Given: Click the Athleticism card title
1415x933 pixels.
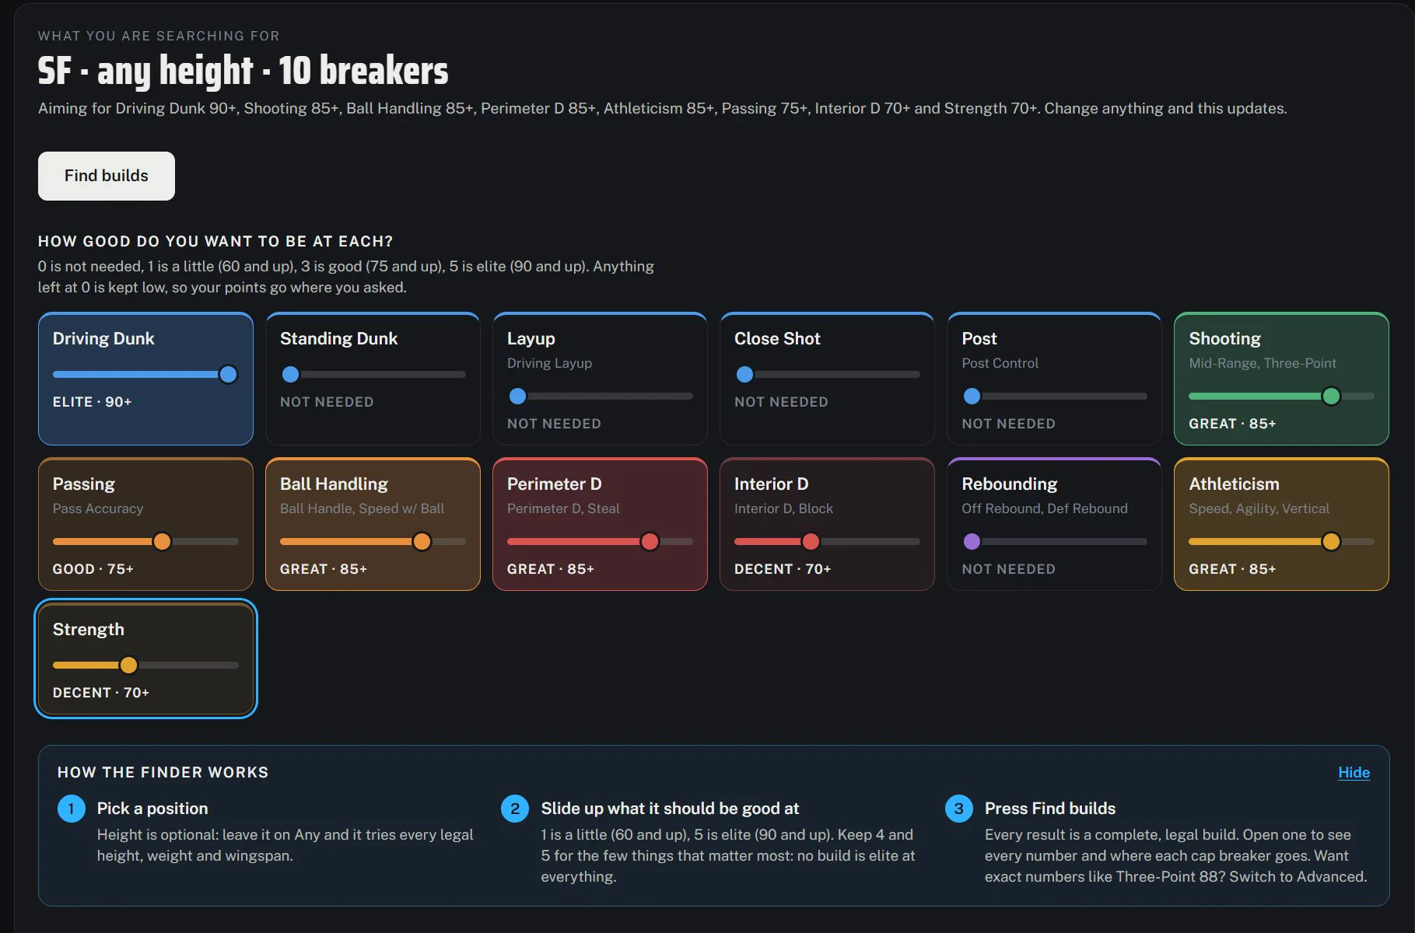Looking at the screenshot, I should click(x=1234, y=484).
